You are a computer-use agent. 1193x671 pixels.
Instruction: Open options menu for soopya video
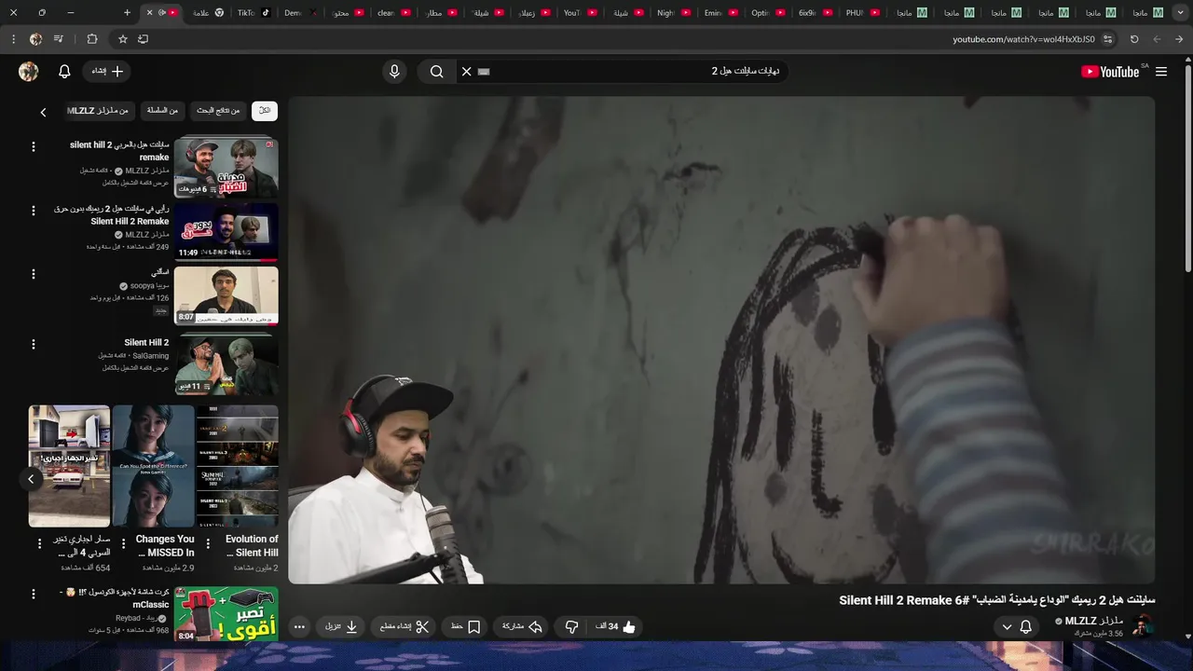pos(34,274)
